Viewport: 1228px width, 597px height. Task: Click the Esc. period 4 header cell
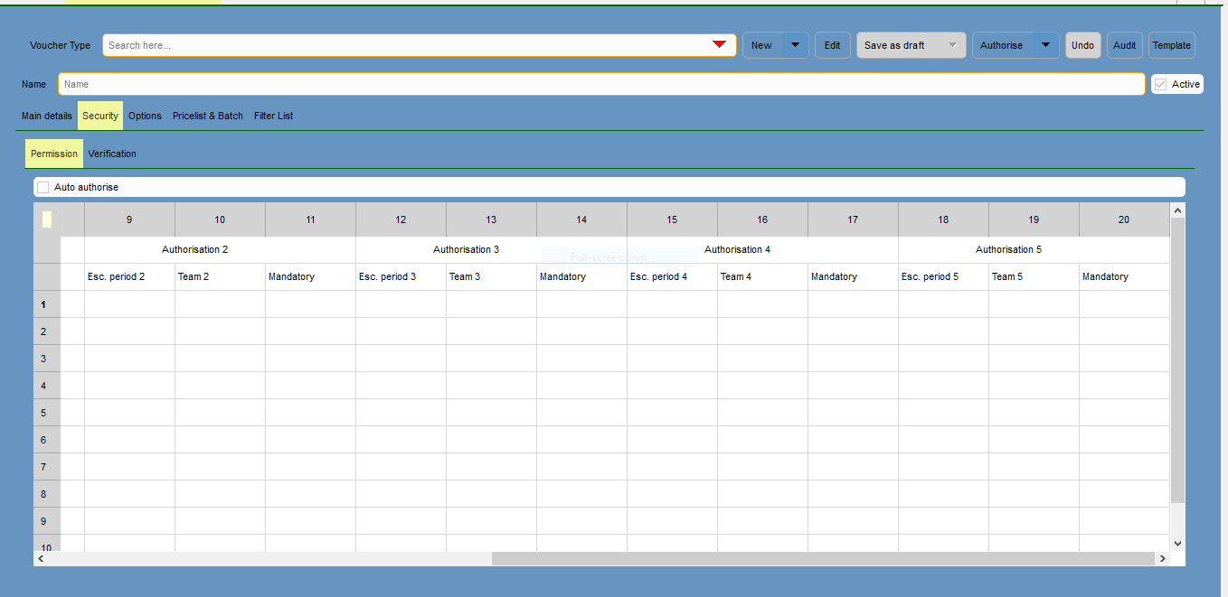pyautogui.click(x=672, y=276)
